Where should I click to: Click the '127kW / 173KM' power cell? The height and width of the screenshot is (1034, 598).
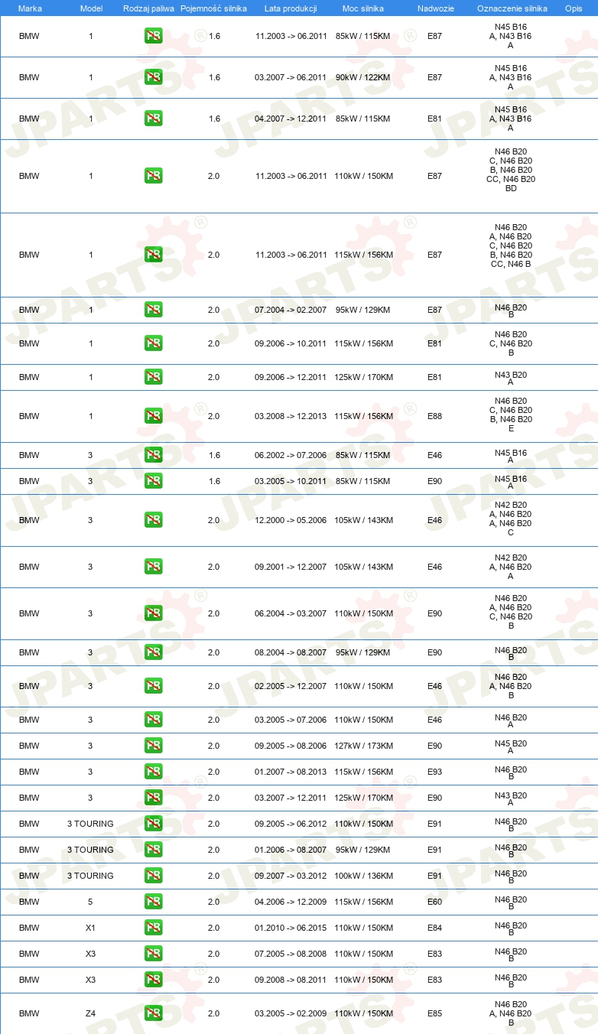363,746
